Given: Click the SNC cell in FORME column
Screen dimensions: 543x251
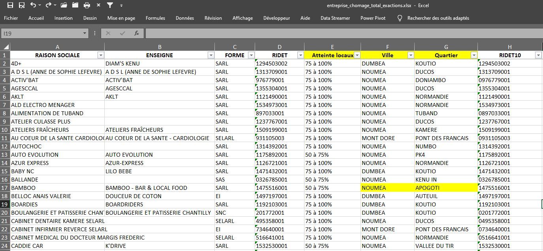Looking at the screenshot, I should pyautogui.click(x=235, y=213).
